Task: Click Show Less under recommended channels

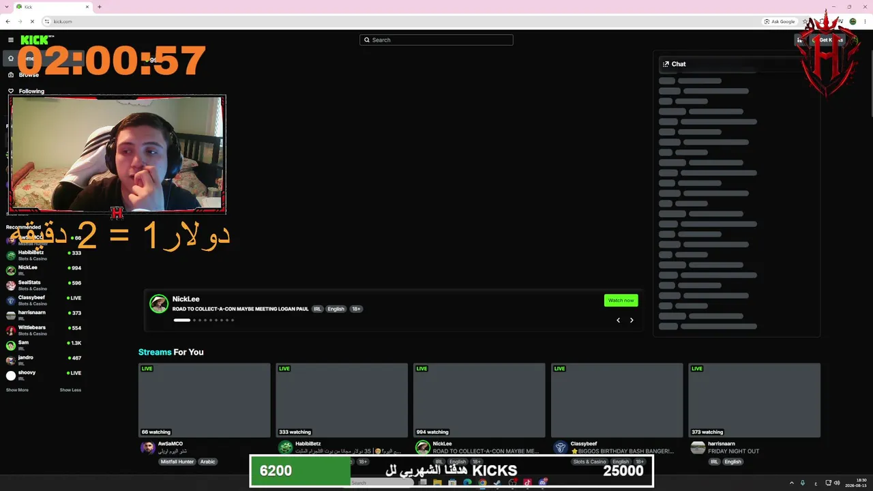Action: point(70,390)
